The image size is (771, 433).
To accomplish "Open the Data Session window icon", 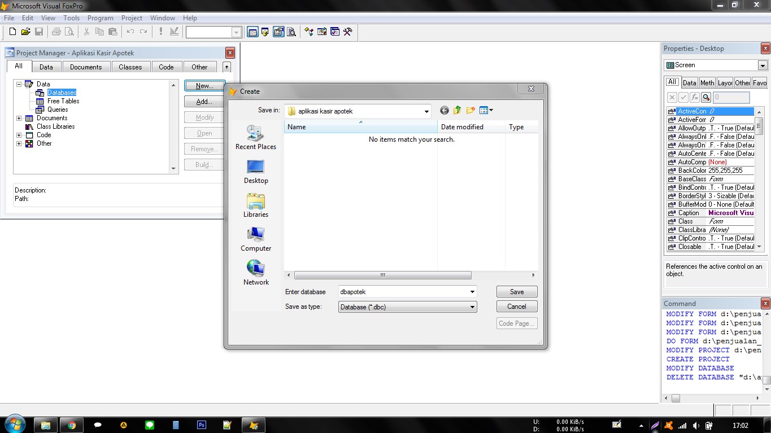I will pyautogui.click(x=265, y=32).
